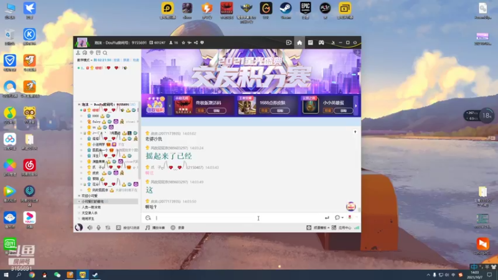Click the video playback icon in title bar
The width and height of the screenshot is (498, 280).
tap(289, 42)
